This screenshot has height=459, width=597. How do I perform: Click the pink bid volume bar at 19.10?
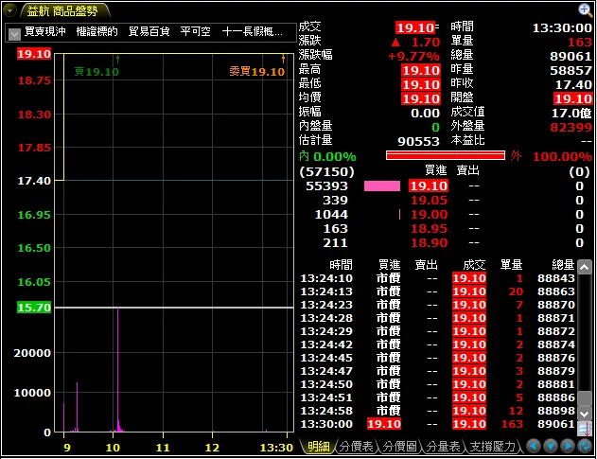[x=382, y=185]
